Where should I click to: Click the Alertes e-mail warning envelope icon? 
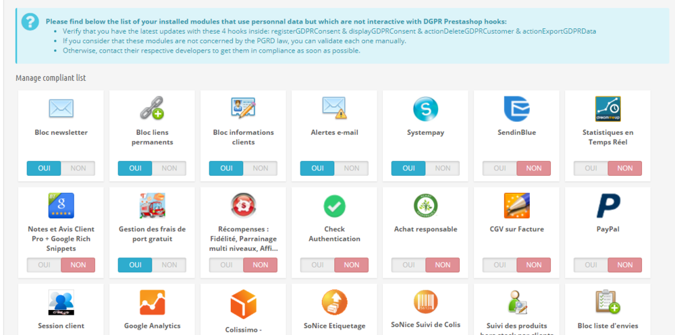coord(335,109)
